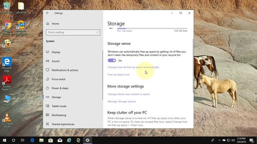257x144 pixels.
Task: Click the sidebar vertical scrollbar
Action: click(102, 75)
